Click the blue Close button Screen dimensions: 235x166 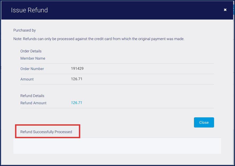point(204,122)
